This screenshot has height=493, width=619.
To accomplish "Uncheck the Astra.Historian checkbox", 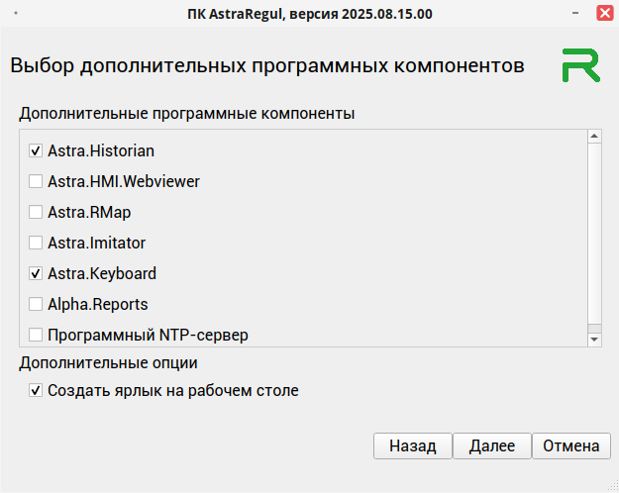I will click(x=36, y=151).
